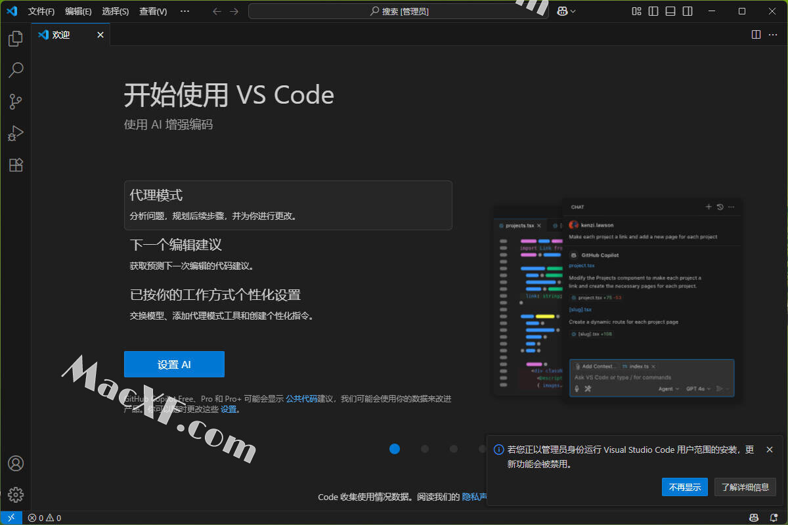Open the Run and Debug view

[x=16, y=133]
